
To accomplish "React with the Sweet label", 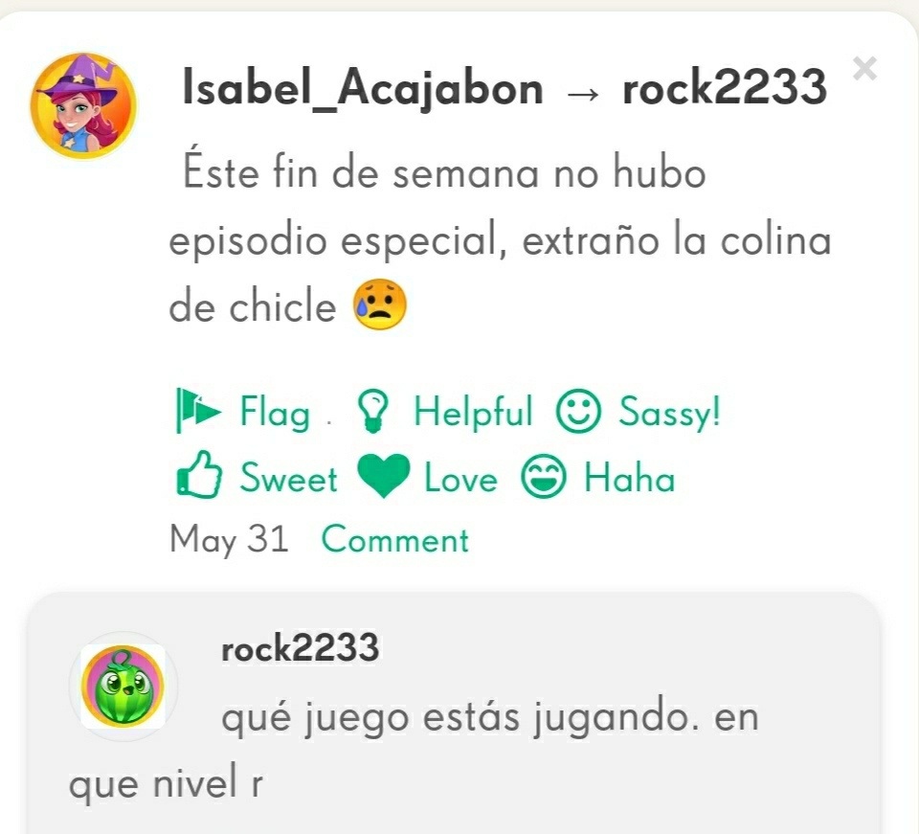I will [289, 477].
